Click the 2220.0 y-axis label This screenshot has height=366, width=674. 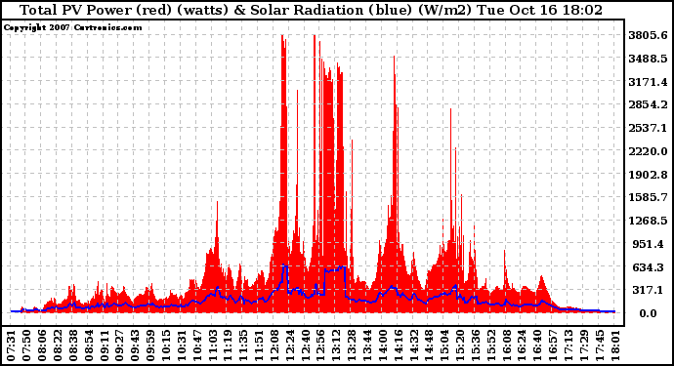[x=649, y=151]
